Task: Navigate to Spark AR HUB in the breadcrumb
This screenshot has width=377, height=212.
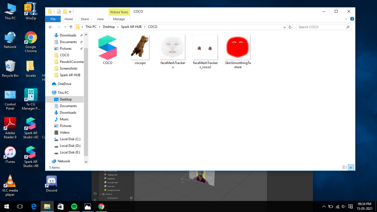Action: coord(131,26)
